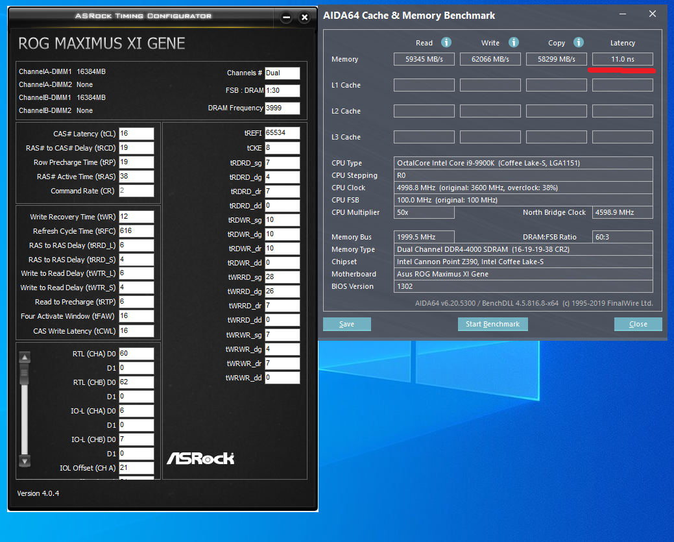Click the Close button in AIDA64
The width and height of the screenshot is (674, 542).
point(638,324)
